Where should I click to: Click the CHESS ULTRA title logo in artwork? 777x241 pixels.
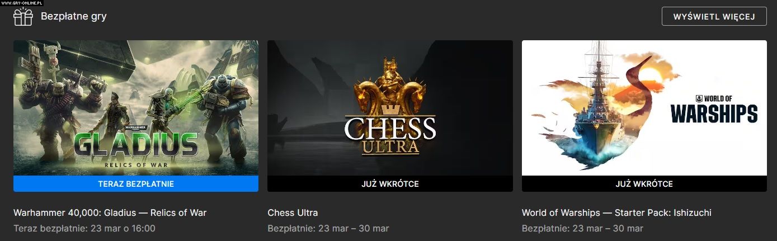[390, 134]
